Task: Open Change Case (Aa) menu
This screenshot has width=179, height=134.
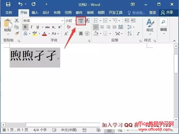Action: point(55,33)
